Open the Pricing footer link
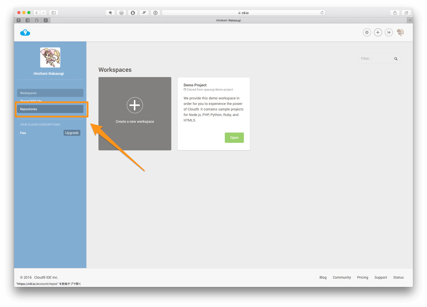 [363, 277]
